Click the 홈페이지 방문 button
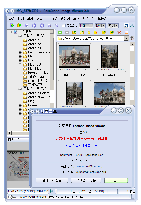The width and height of the screenshot is (141, 205). [x=52, y=180]
